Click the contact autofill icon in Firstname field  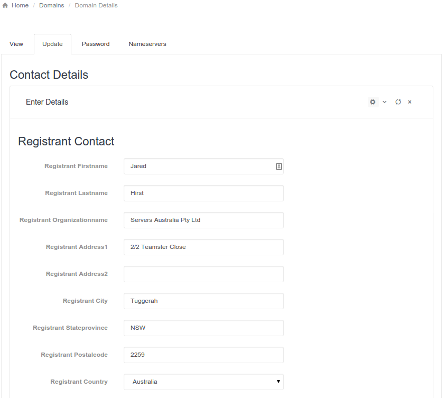[x=279, y=166]
